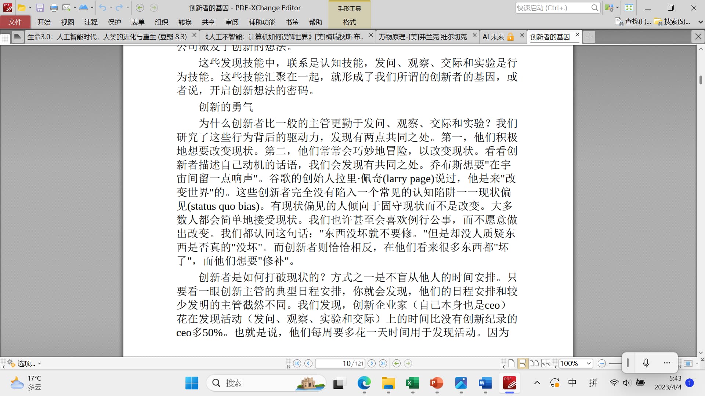Toggle continuous page layout mode
Image resolution: width=705 pixels, height=396 pixels.
(523, 363)
